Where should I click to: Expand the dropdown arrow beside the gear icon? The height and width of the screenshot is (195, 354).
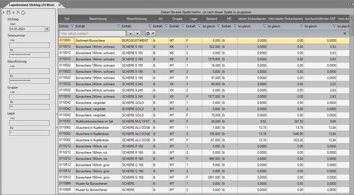pyautogui.click(x=153, y=33)
